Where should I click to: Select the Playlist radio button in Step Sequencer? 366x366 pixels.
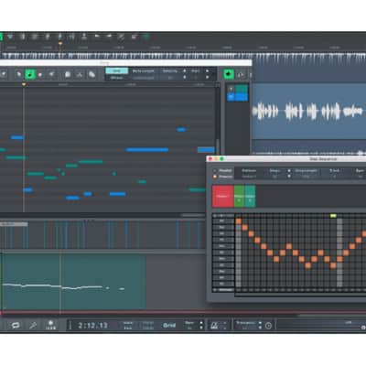(x=215, y=170)
